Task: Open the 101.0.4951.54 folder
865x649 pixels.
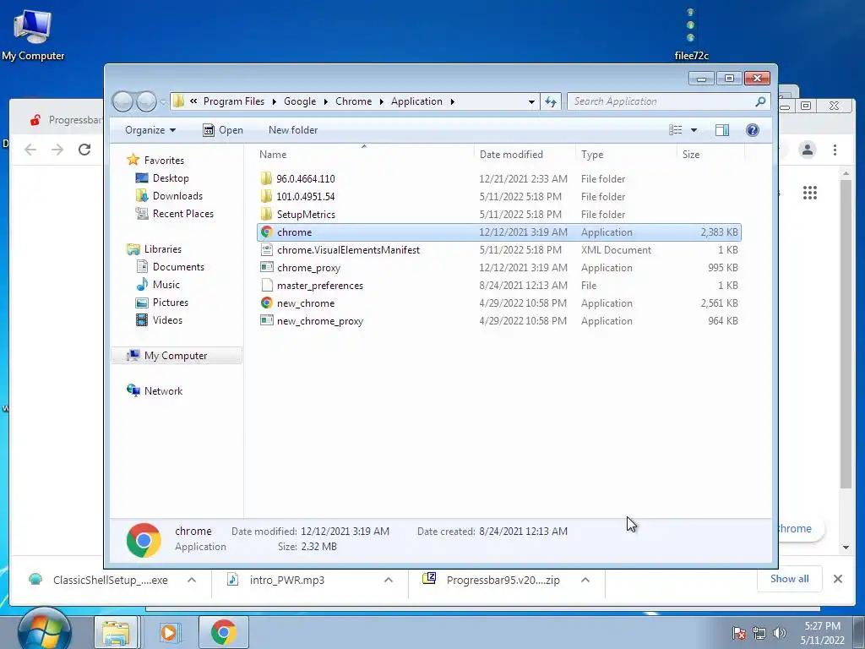Action: [498, 196]
